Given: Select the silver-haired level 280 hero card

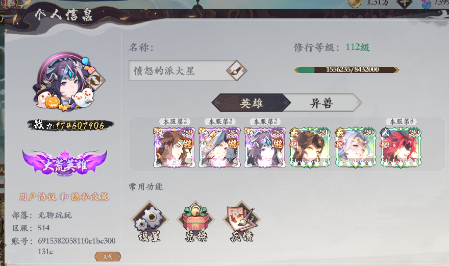Looking at the screenshot, I should (x=355, y=148).
